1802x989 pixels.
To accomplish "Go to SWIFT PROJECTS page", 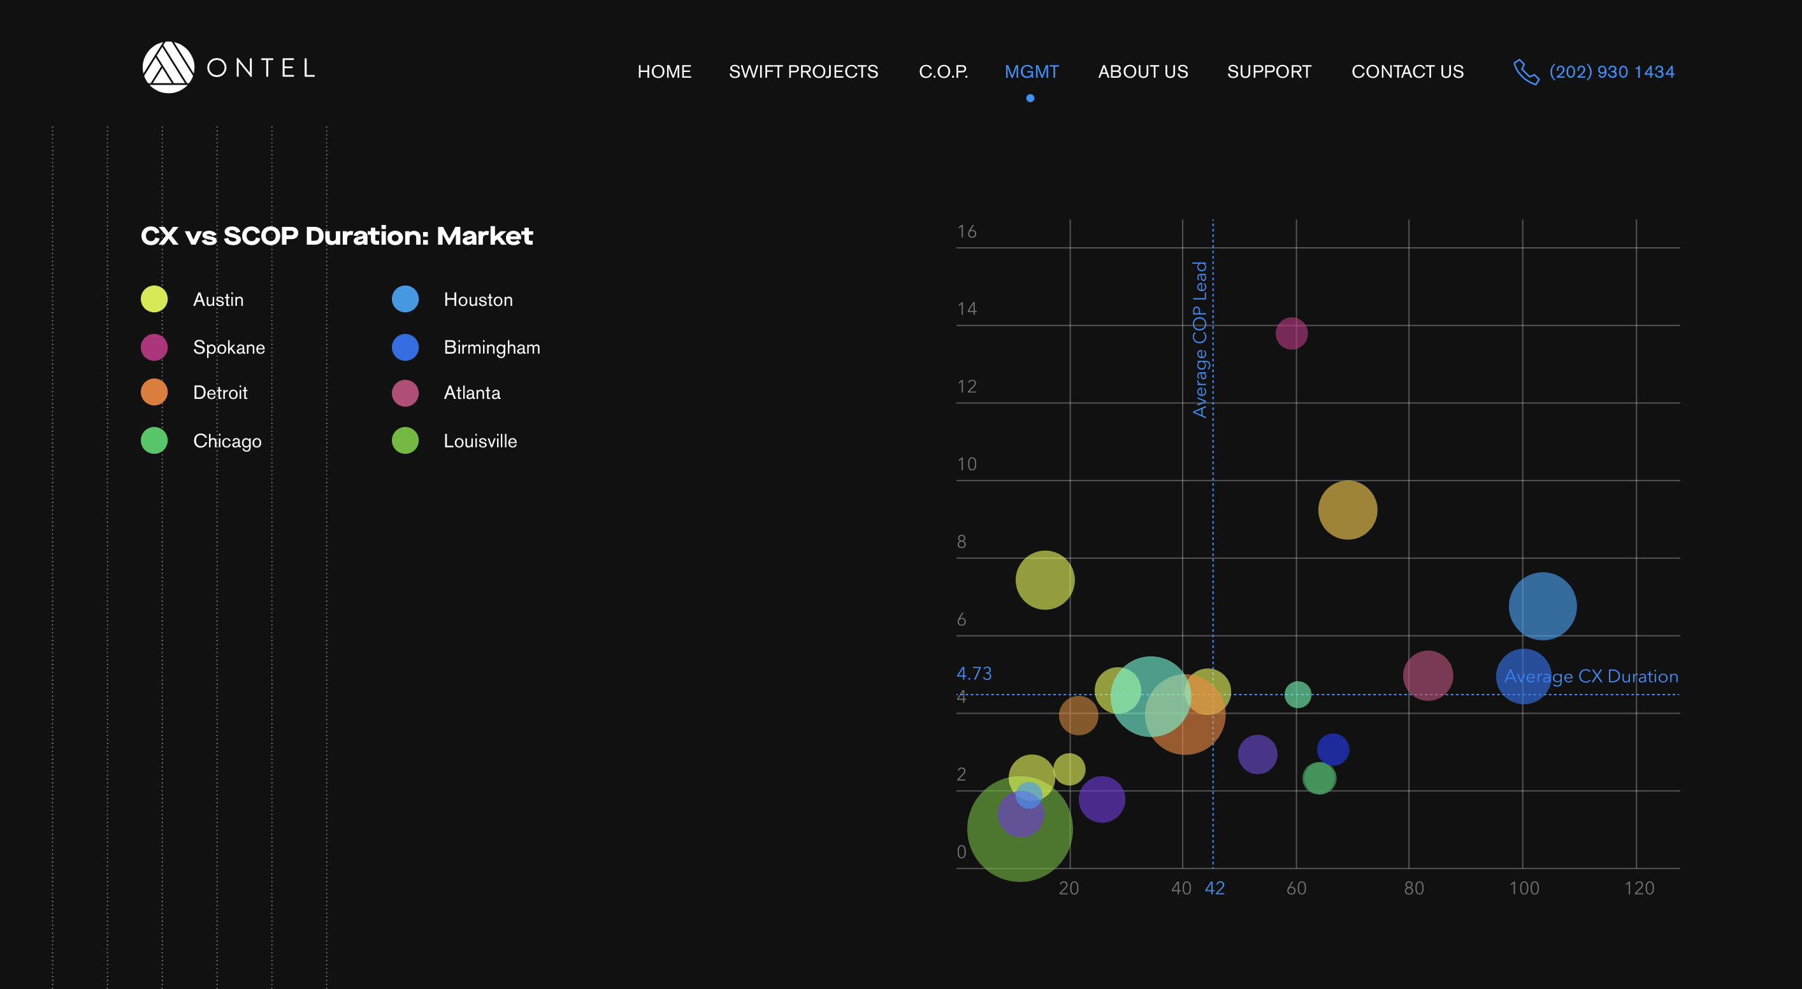I will (x=803, y=71).
